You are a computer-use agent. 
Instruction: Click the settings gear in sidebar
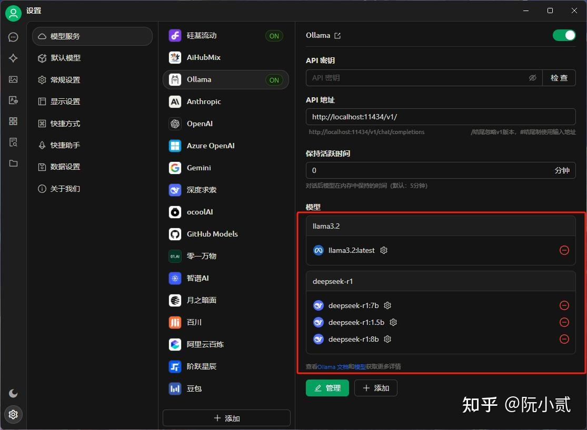[x=13, y=414]
